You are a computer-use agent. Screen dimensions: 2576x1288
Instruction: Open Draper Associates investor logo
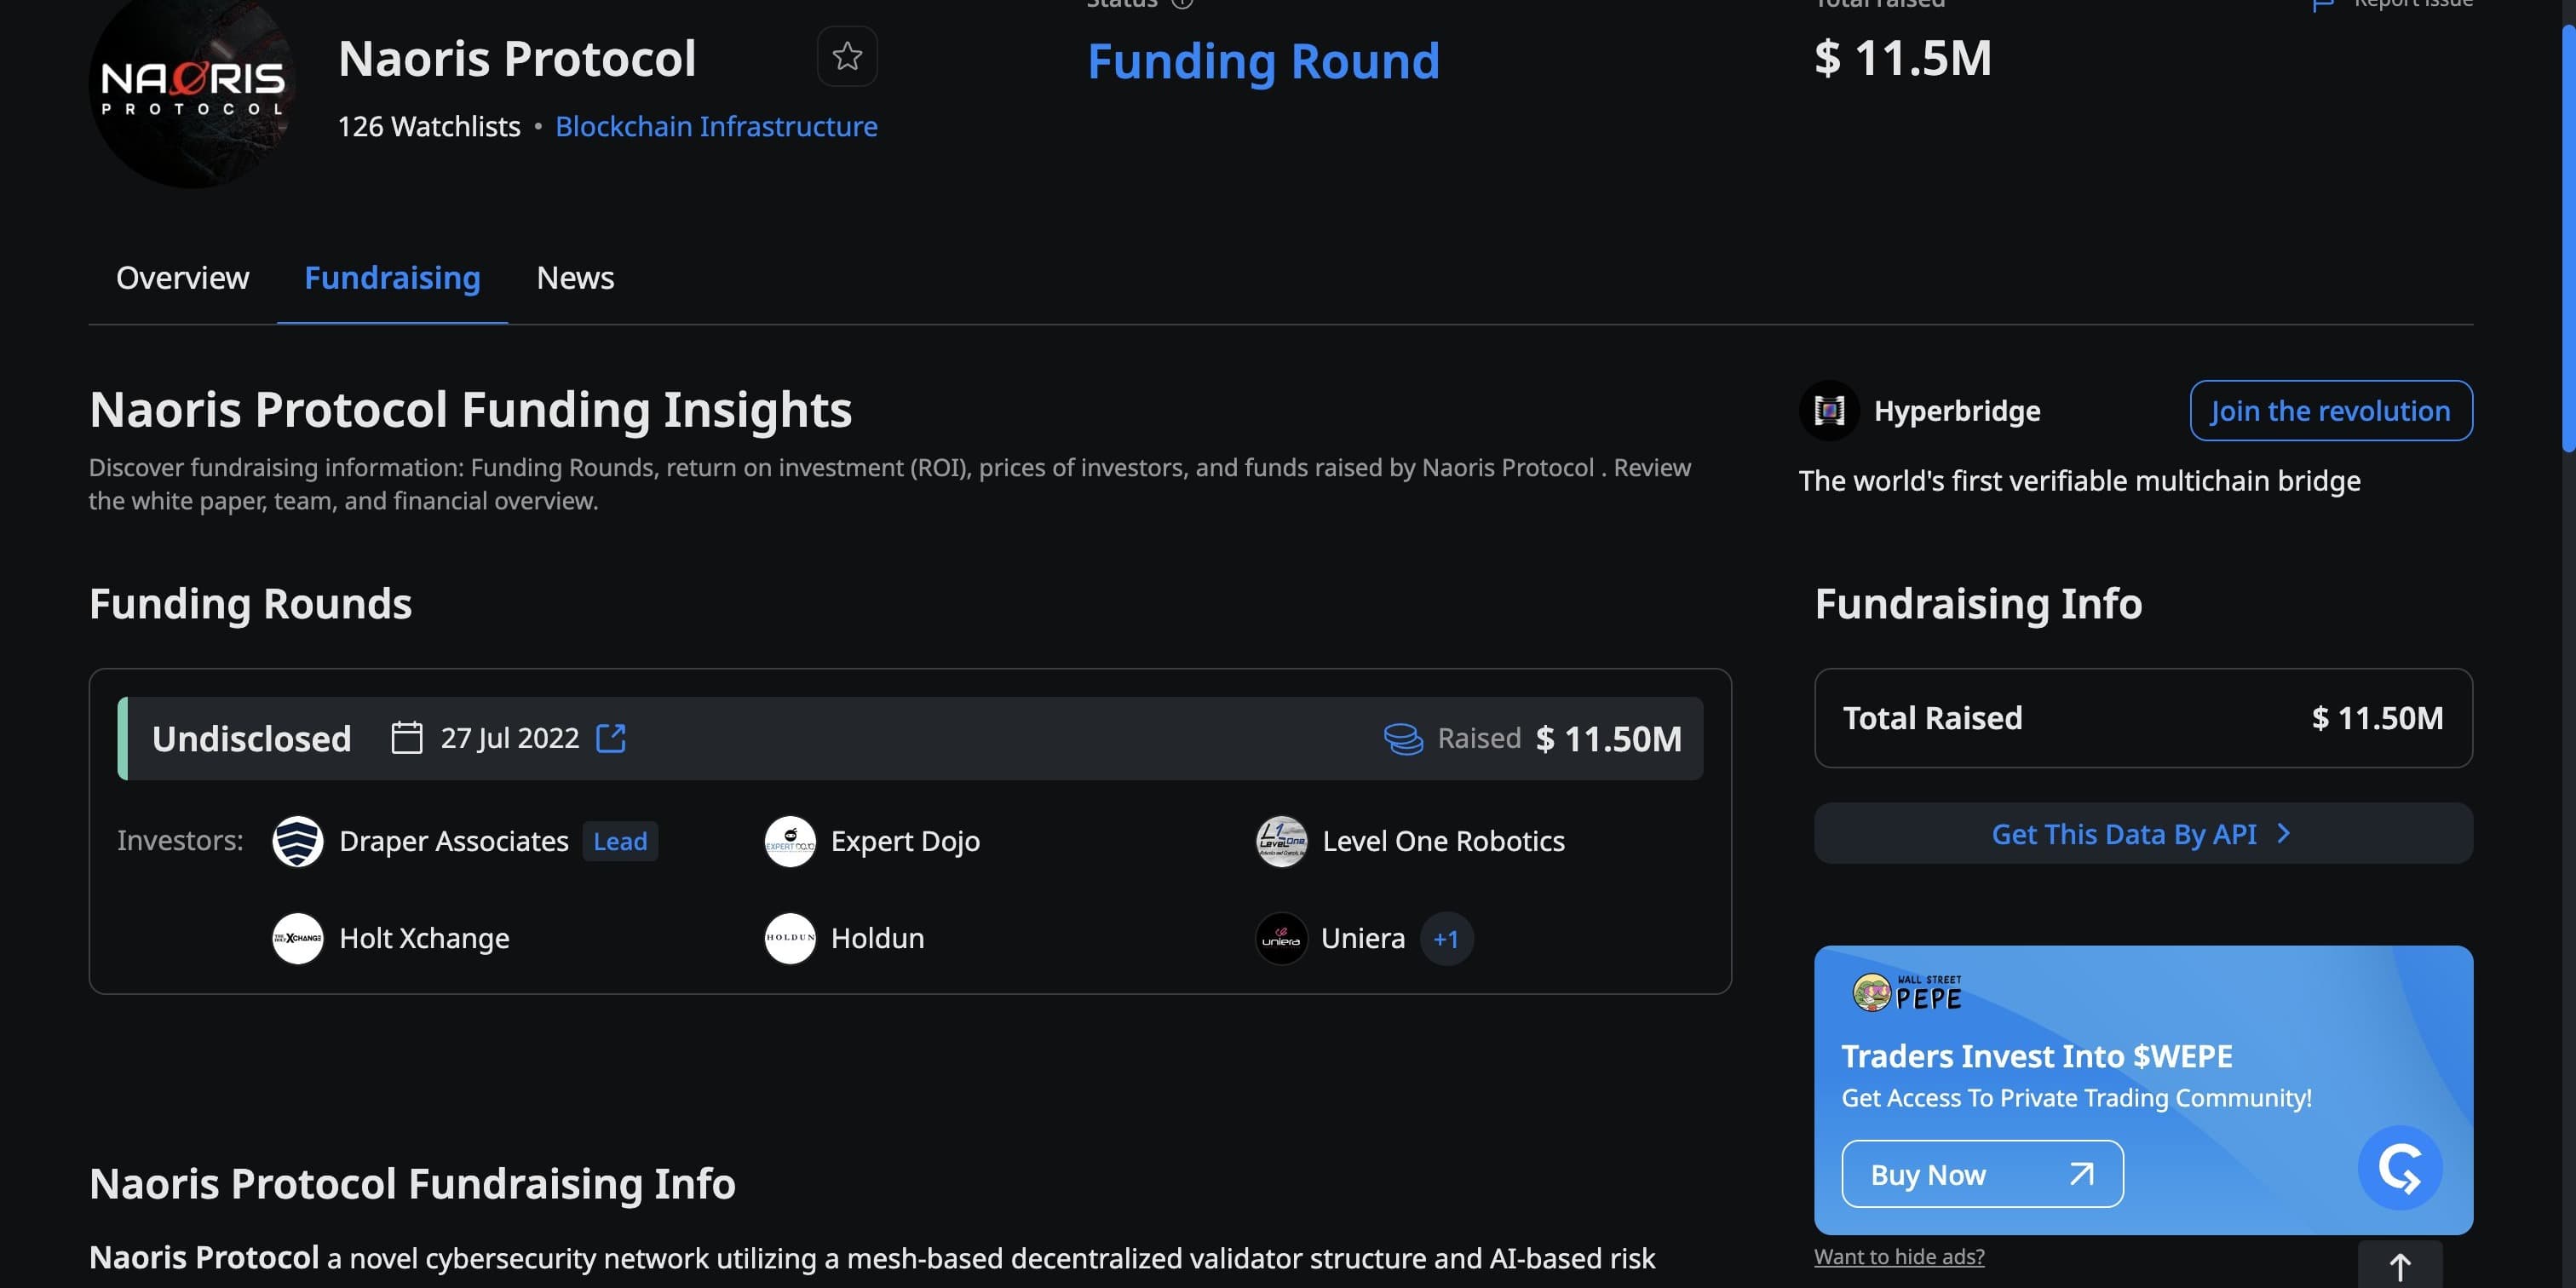[x=298, y=841]
